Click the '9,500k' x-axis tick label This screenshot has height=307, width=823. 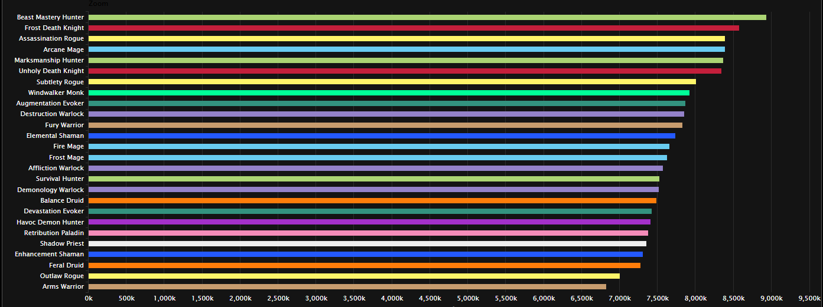[x=809, y=299]
